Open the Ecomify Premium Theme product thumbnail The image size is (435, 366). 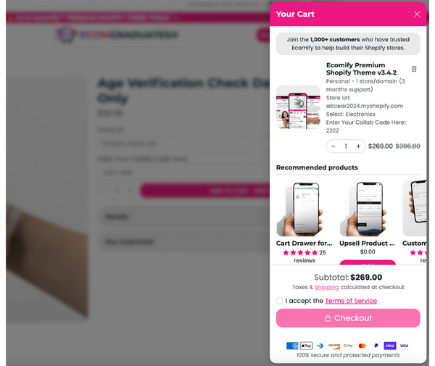(298, 107)
